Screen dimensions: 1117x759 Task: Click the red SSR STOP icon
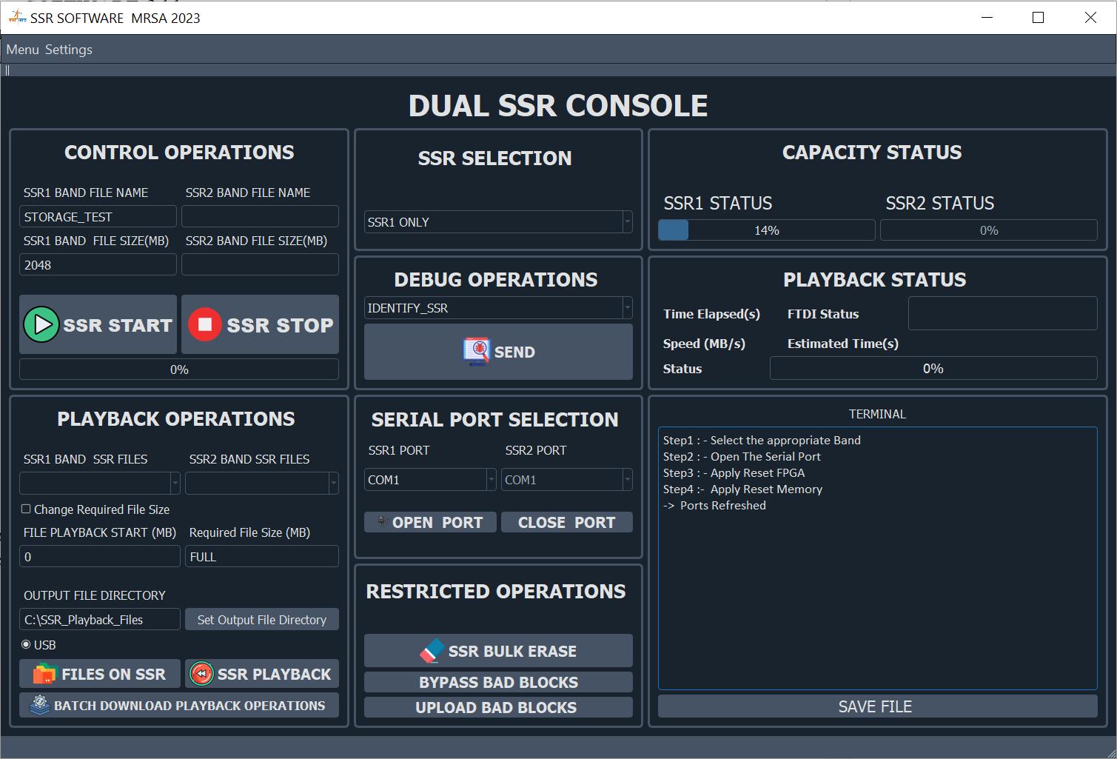tap(204, 324)
